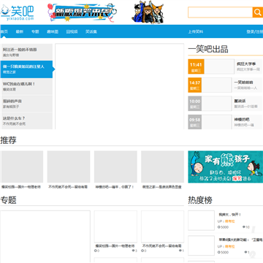Click the 5000 views icon on 苹果6 item
This screenshot has width=263, height=263.
point(218,252)
